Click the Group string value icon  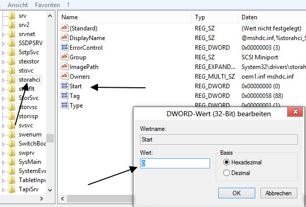pyautogui.click(x=64, y=57)
